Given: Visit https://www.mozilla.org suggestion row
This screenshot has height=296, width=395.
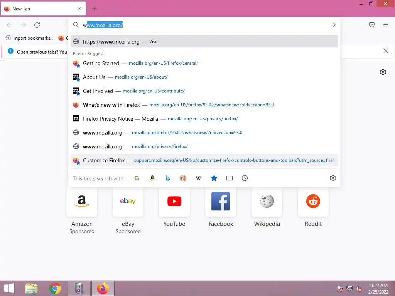Looking at the screenshot, I should [204, 42].
